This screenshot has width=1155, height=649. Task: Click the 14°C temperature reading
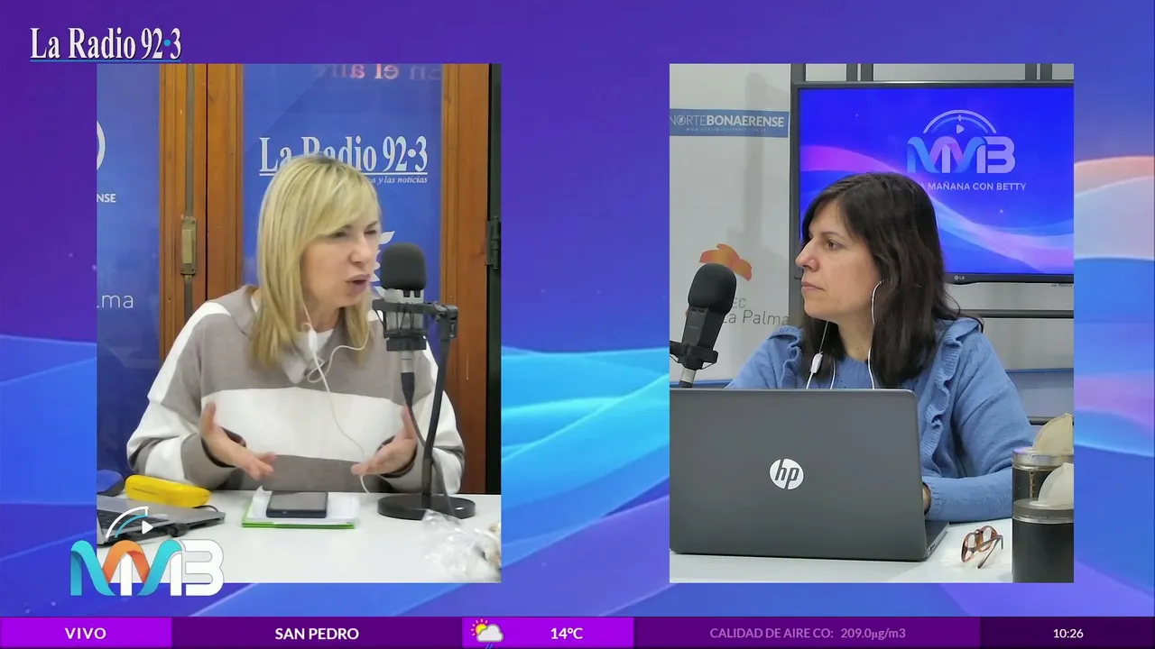(x=567, y=634)
